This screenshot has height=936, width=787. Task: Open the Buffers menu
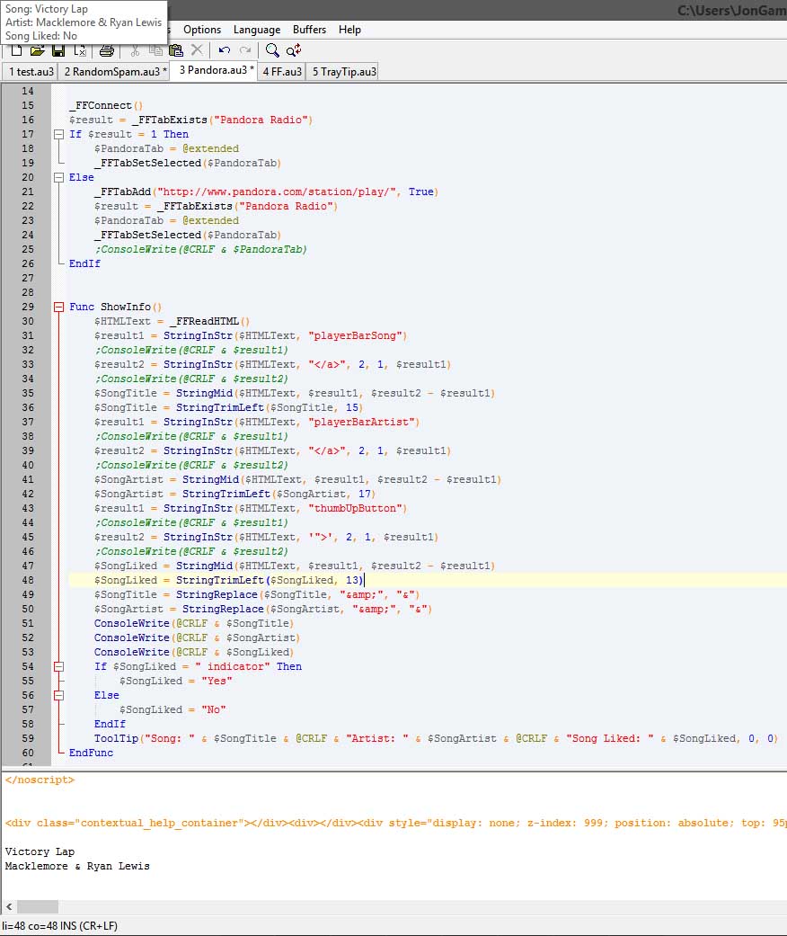coord(309,30)
